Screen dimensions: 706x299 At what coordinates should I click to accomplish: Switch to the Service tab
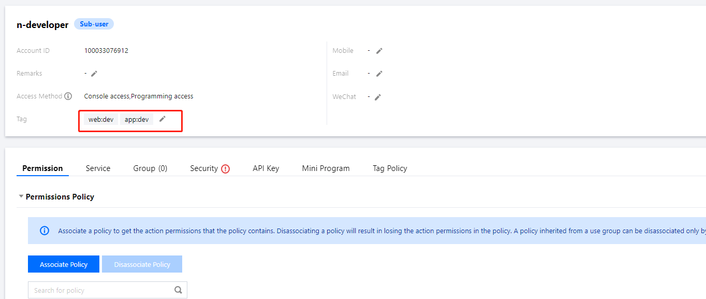point(98,168)
